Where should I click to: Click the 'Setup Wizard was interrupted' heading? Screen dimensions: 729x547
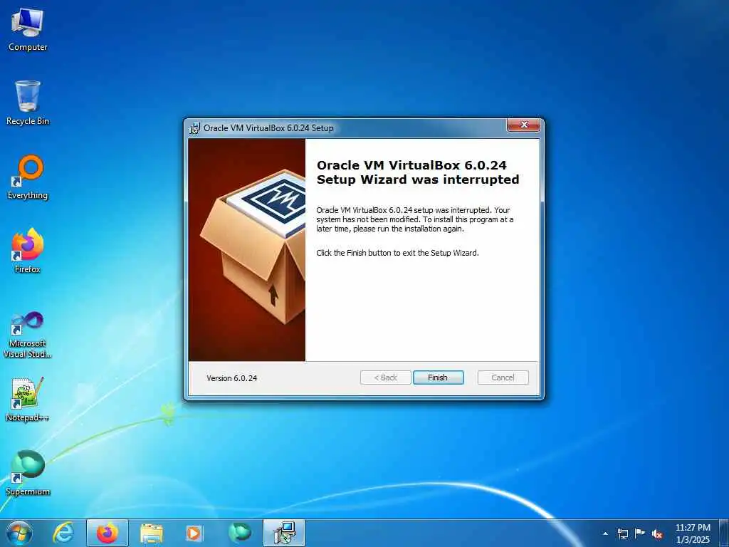[x=417, y=179]
